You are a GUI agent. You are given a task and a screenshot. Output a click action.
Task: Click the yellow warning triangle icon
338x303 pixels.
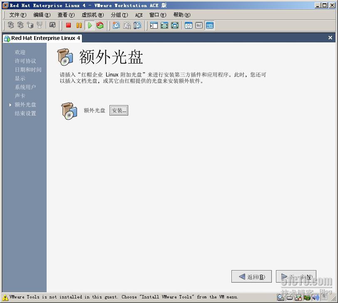pyautogui.click(x=5, y=298)
